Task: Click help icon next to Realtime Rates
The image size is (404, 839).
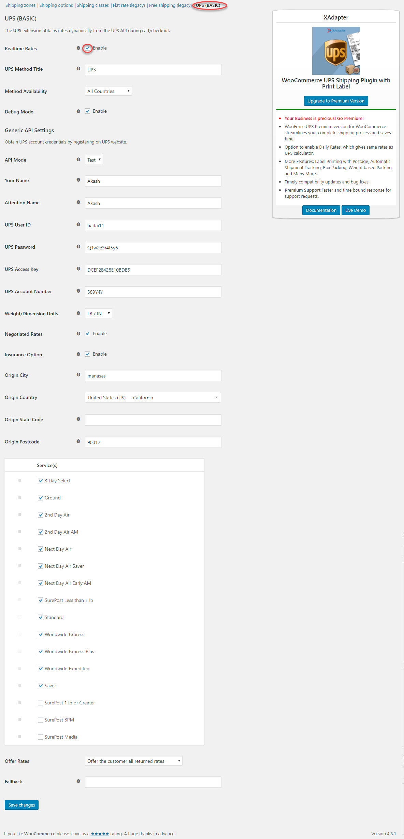Action: (x=78, y=48)
